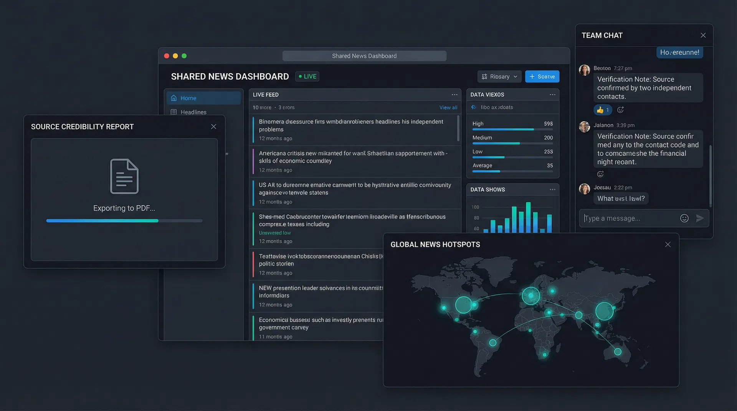
Task: Toggle the thumbs-up reaction on Benton's message
Action: click(x=603, y=110)
